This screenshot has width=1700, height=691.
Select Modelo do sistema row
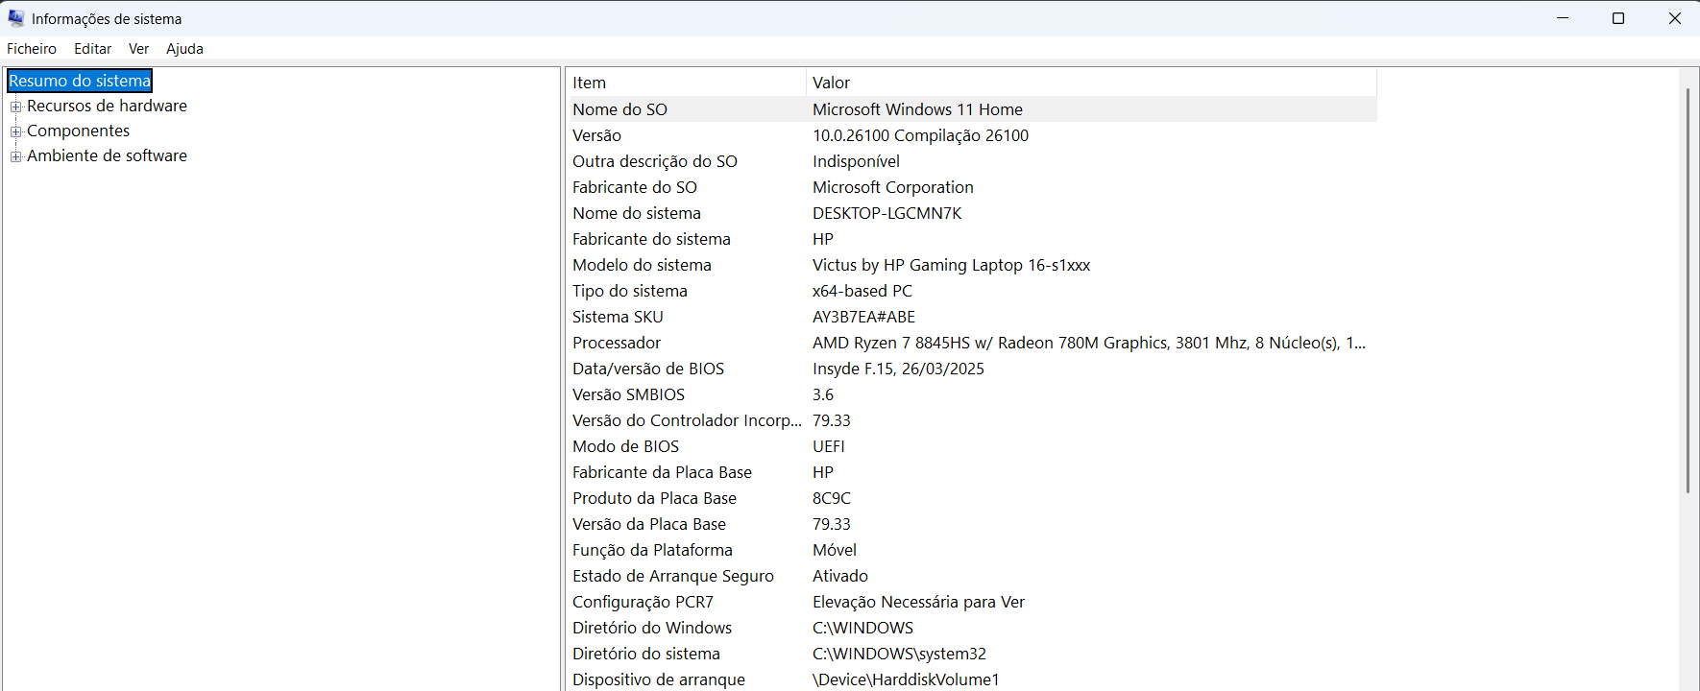[x=972, y=265]
